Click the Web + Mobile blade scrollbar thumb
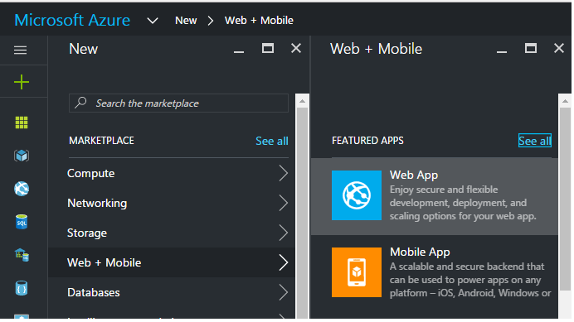 click(565, 199)
